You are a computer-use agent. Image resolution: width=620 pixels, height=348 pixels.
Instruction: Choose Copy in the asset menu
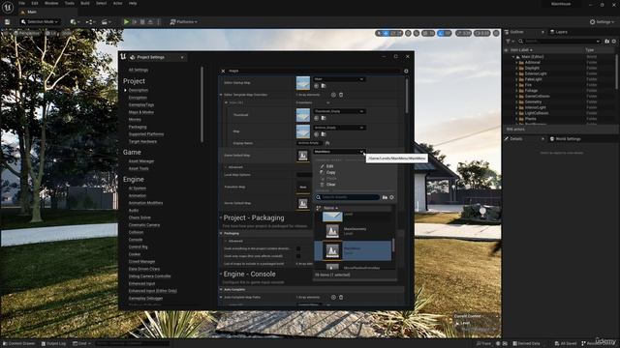point(330,172)
